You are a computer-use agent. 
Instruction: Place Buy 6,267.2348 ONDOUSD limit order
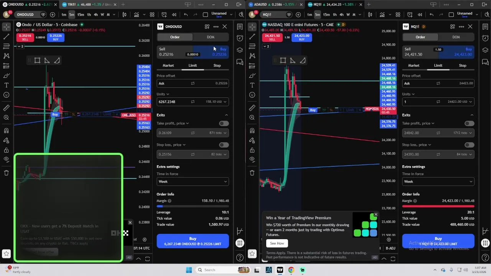point(193,241)
